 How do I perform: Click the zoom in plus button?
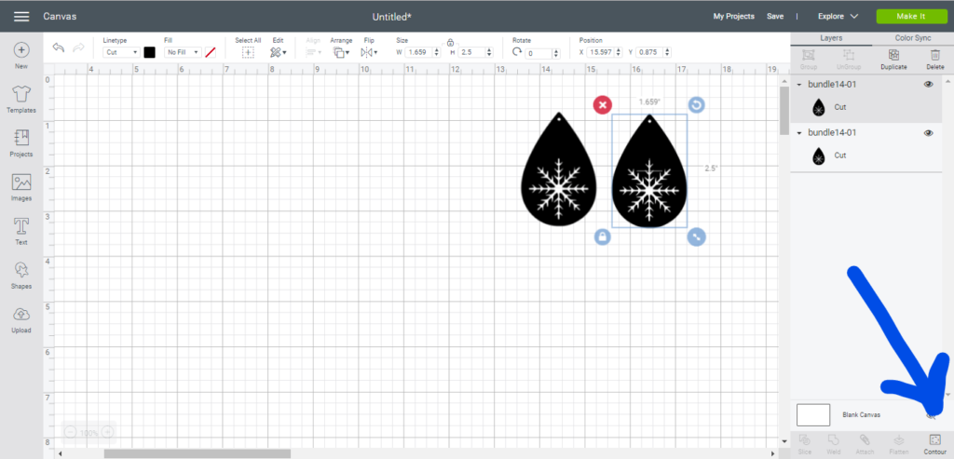[107, 432]
